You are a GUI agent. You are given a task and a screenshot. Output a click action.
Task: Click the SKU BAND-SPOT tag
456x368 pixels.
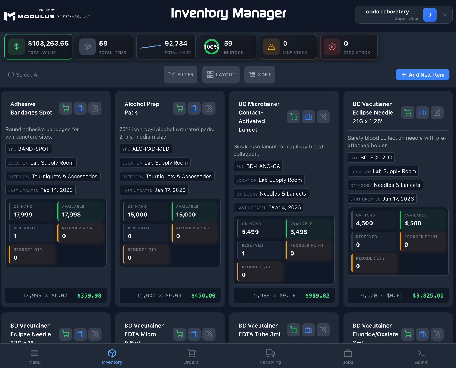(x=29, y=149)
